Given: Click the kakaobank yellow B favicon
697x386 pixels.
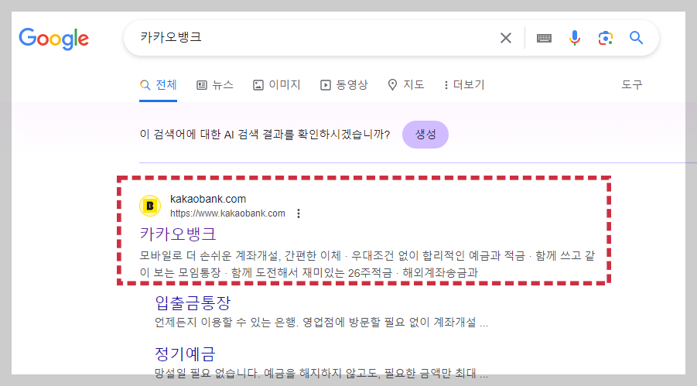Looking at the screenshot, I should [x=150, y=206].
